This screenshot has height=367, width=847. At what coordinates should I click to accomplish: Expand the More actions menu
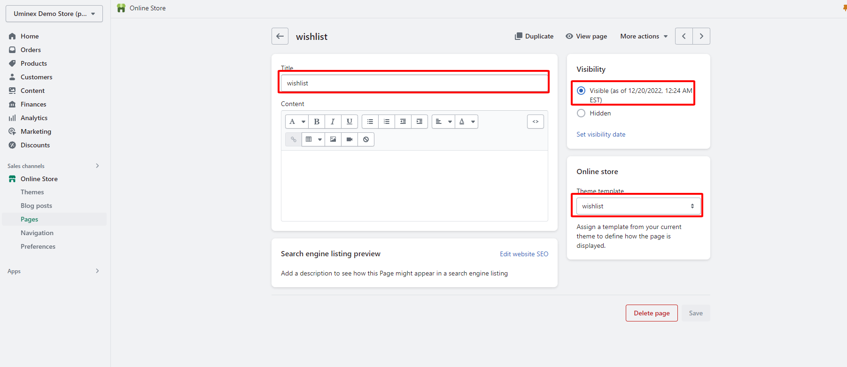click(x=644, y=36)
